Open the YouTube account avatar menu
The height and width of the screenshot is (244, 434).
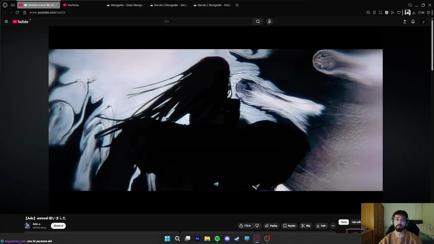pyautogui.click(x=423, y=21)
